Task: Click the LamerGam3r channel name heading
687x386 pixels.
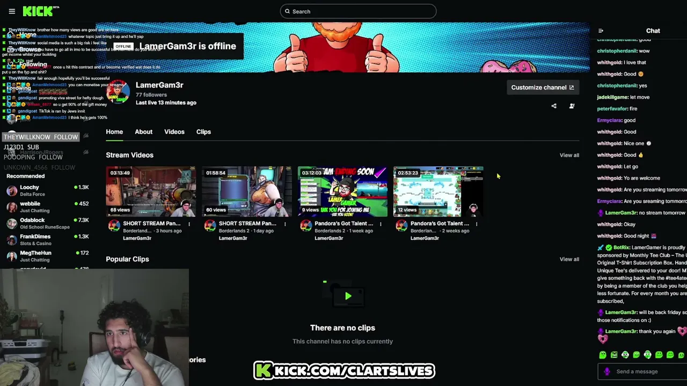Action: click(159, 85)
